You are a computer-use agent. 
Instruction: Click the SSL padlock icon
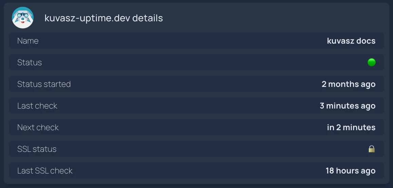click(372, 149)
